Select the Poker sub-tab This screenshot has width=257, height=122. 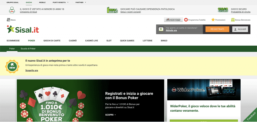pos(12,49)
